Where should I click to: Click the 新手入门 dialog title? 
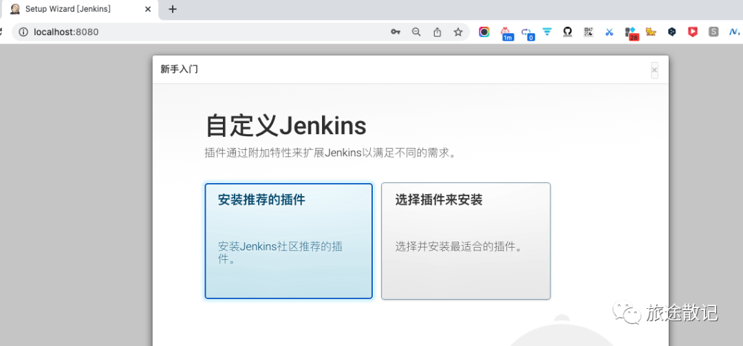[179, 69]
